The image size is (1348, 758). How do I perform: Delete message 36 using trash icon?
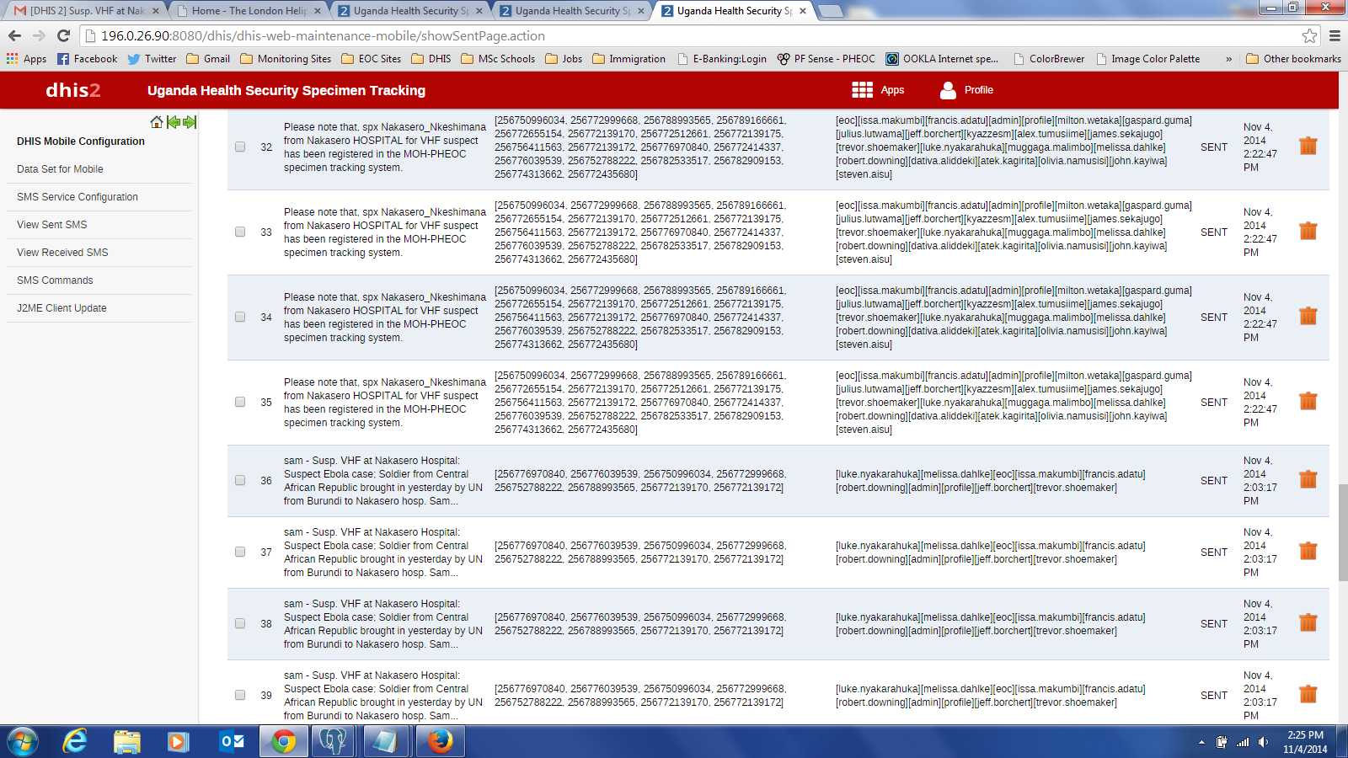click(x=1308, y=479)
